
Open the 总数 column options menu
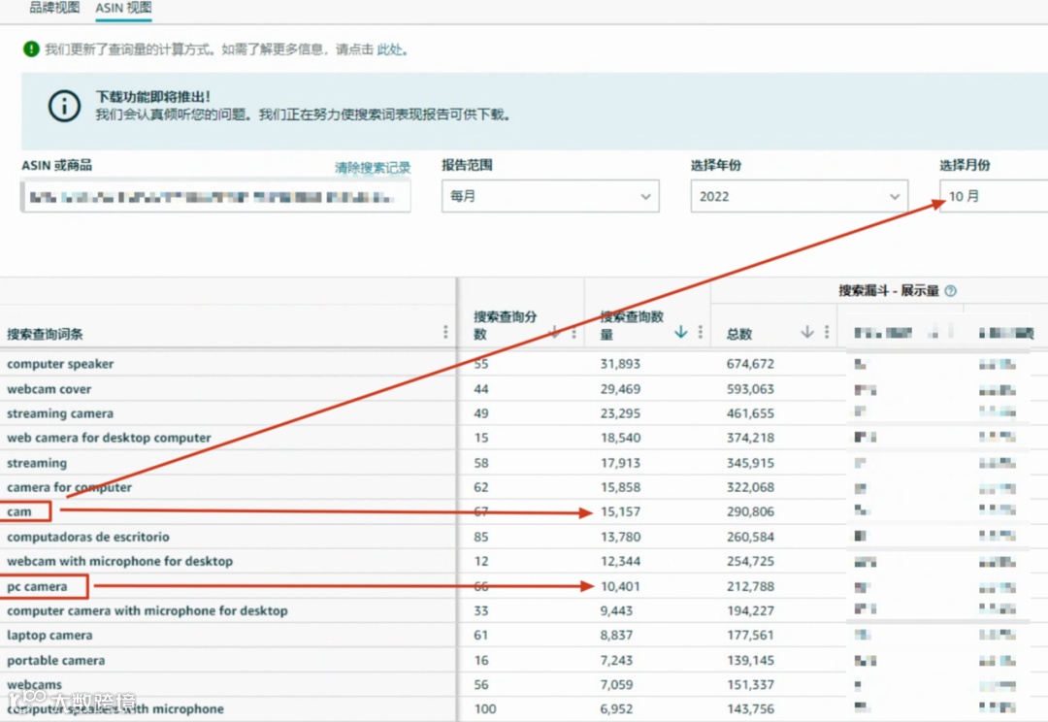pos(827,332)
